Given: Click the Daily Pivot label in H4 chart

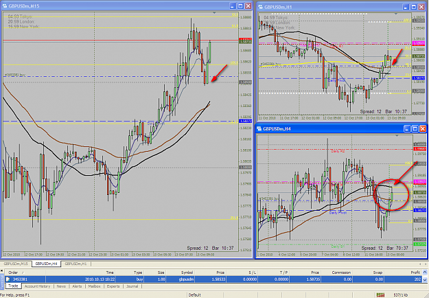Looking at the screenshot, I should point(338,213).
